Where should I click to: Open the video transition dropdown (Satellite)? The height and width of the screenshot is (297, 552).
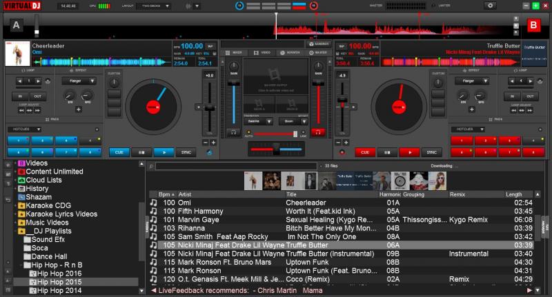click(258, 121)
